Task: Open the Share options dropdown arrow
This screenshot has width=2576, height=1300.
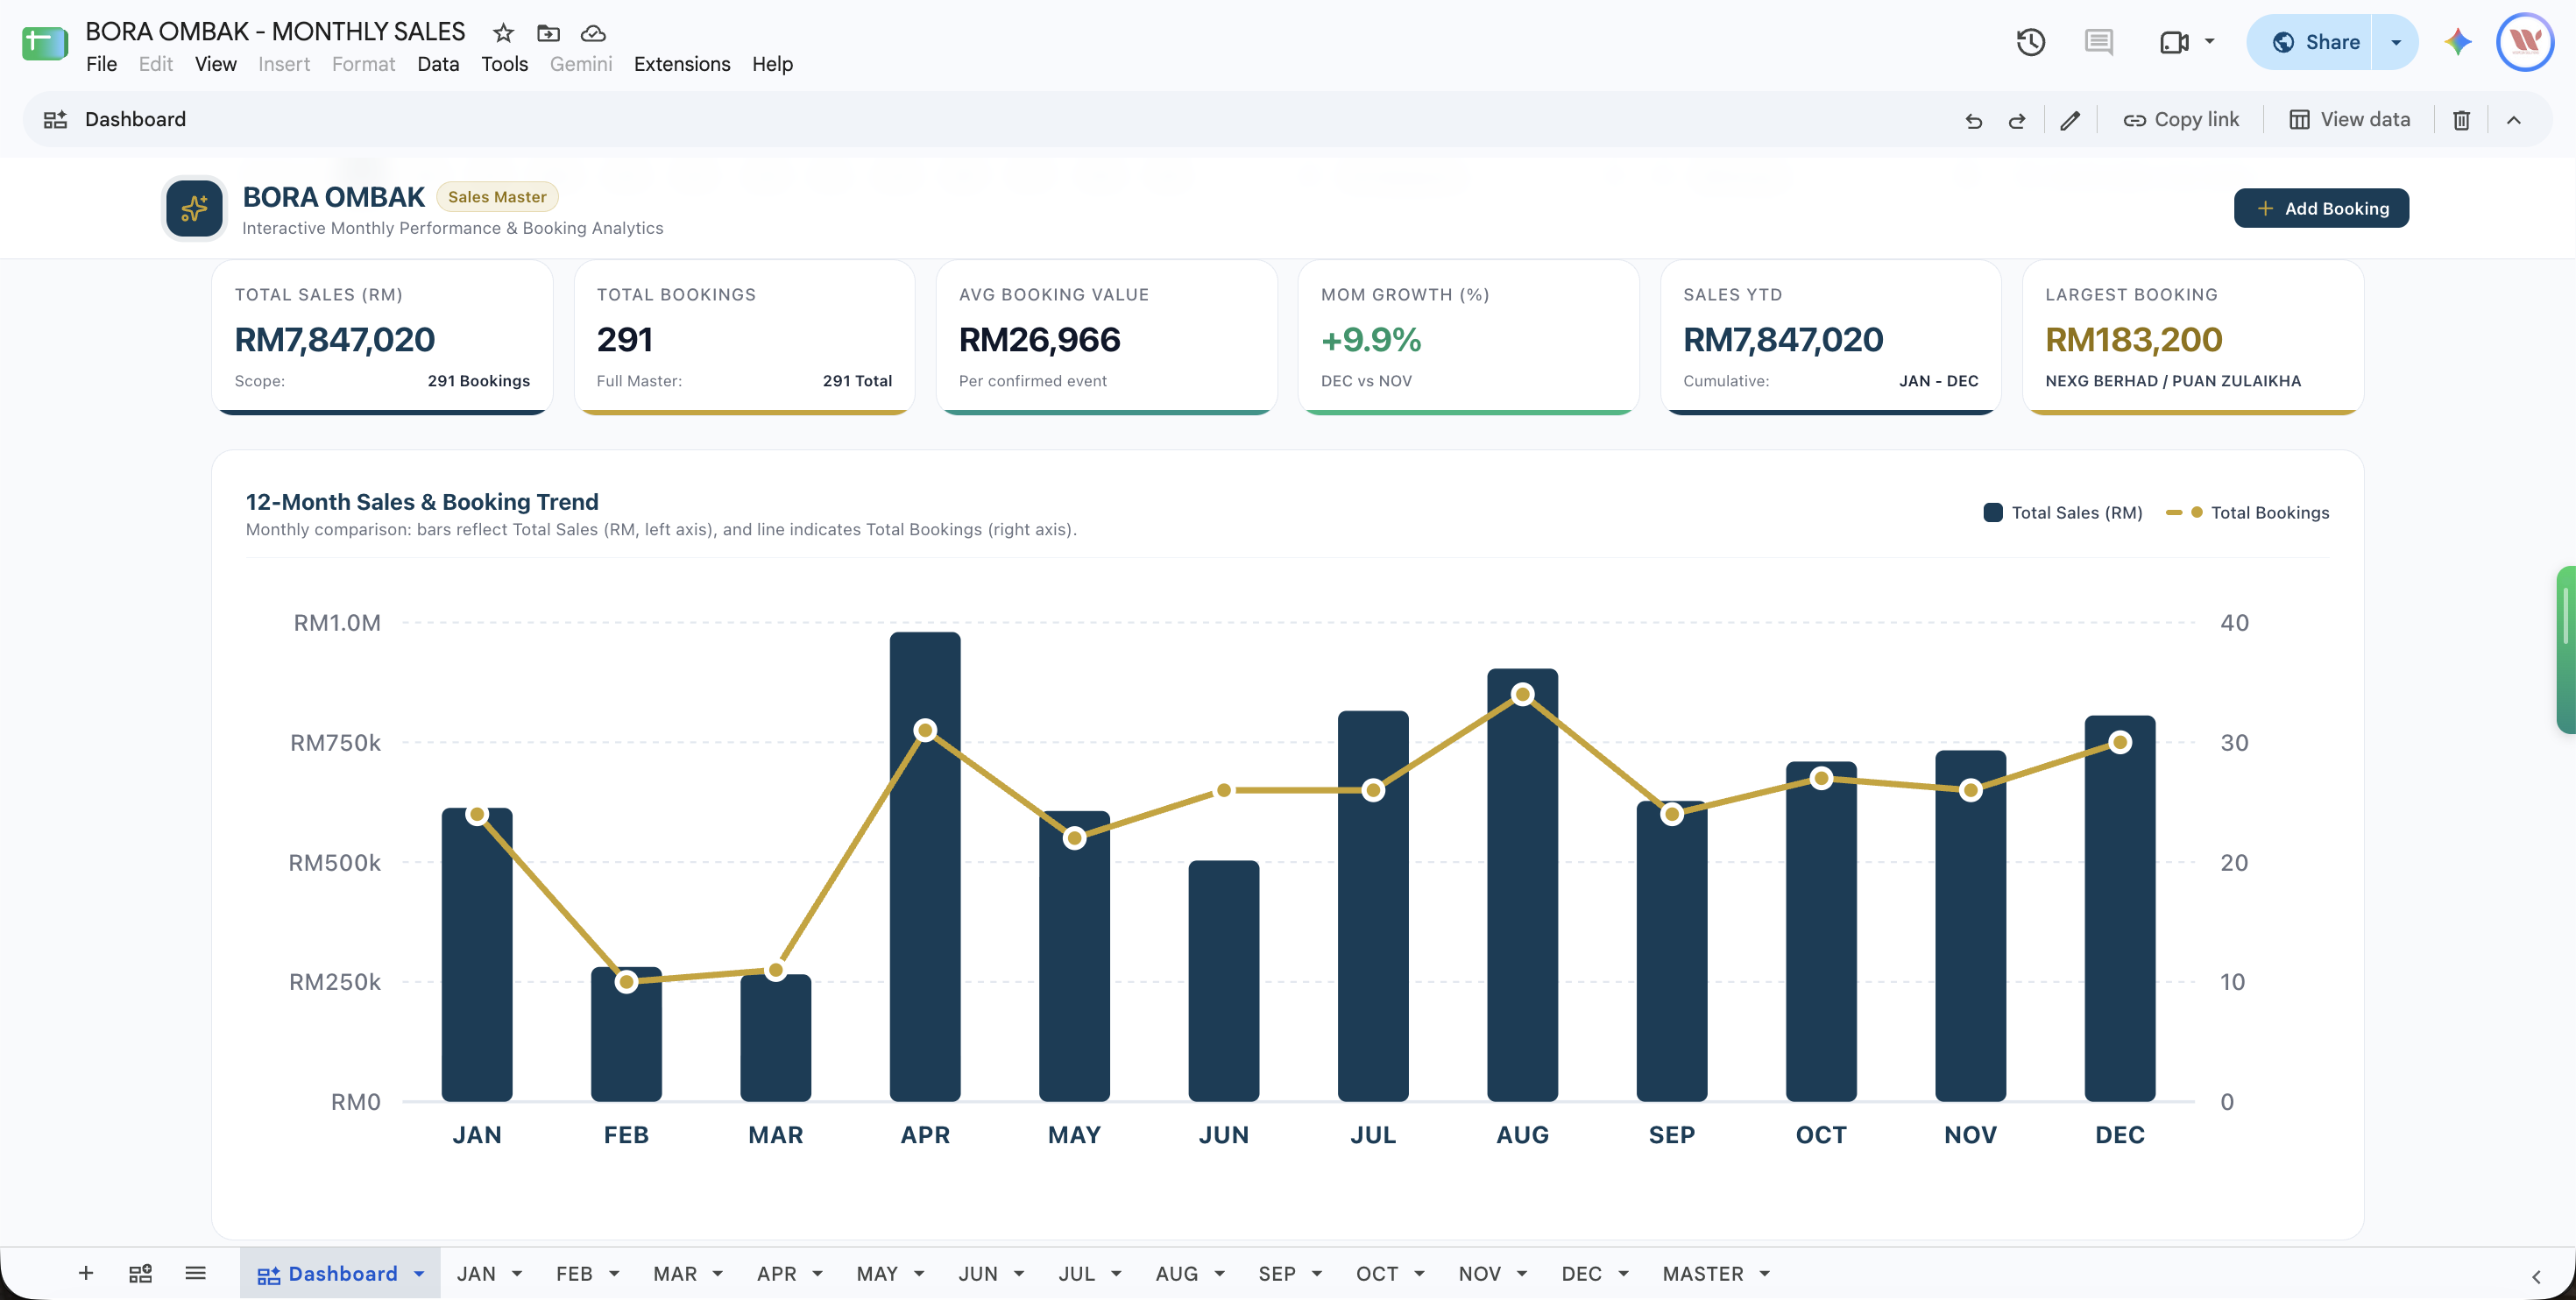Action: click(x=2395, y=42)
